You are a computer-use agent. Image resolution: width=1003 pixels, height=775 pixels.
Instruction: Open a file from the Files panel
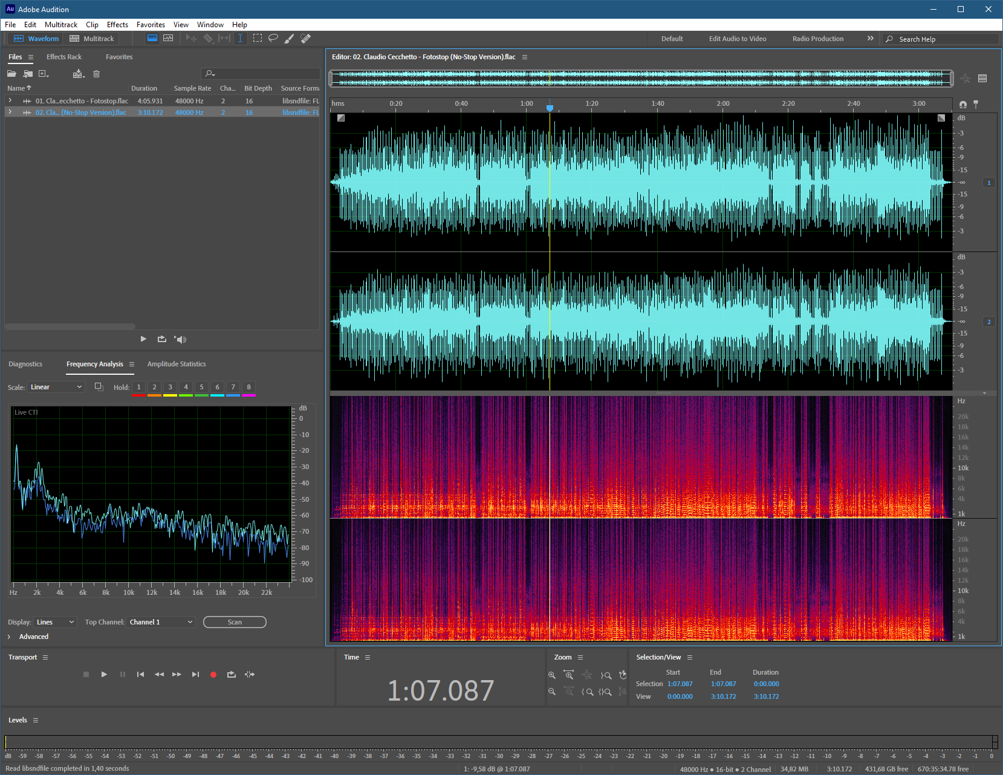[11, 74]
